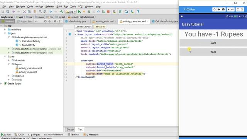Expand Gradle Scripts node
This screenshot has height=139, width=247.
click(x=1, y=83)
